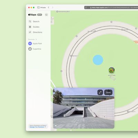The height and width of the screenshot is (138, 138).
Task: Select the gray Cupertino city icon
Action: (x=30, y=49)
